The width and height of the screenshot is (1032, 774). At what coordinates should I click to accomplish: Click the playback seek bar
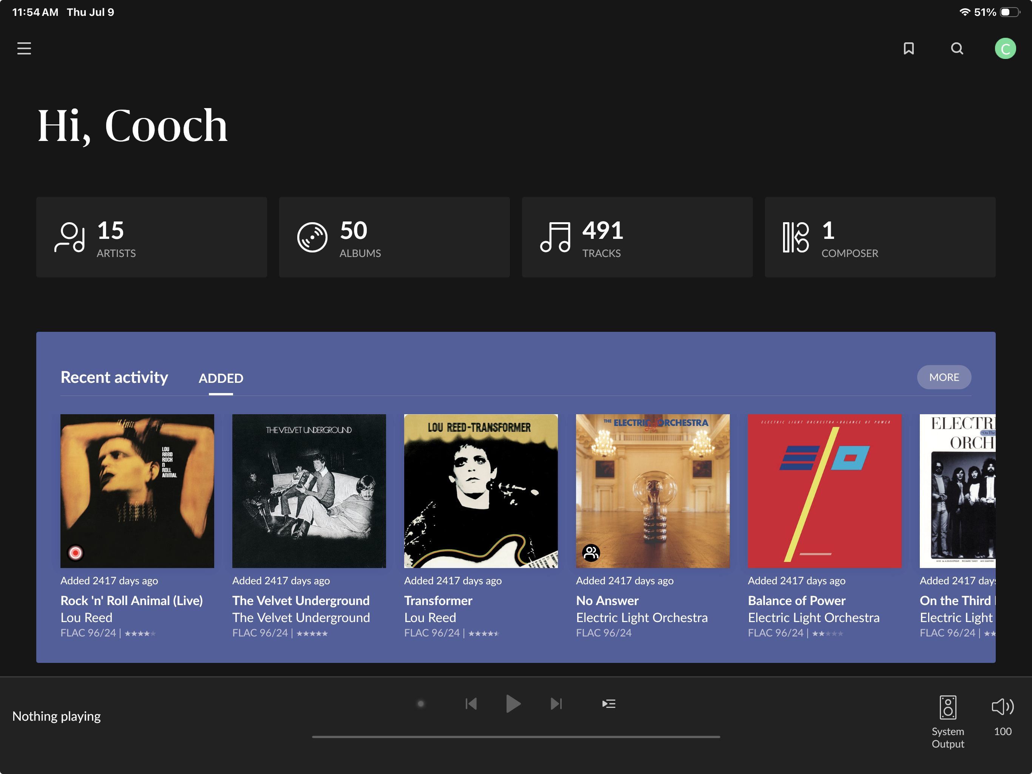pyautogui.click(x=516, y=737)
